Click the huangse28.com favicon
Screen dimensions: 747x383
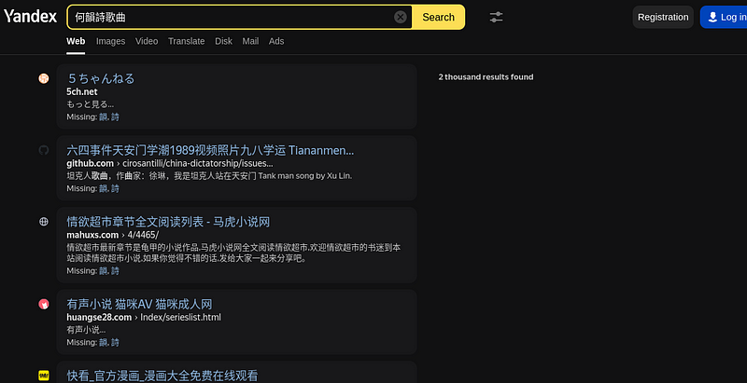coord(44,304)
